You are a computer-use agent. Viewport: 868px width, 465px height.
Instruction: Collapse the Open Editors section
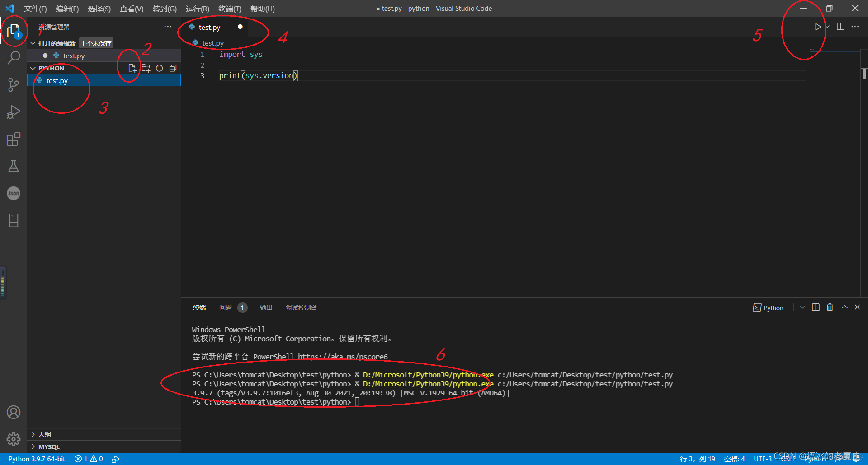point(33,43)
